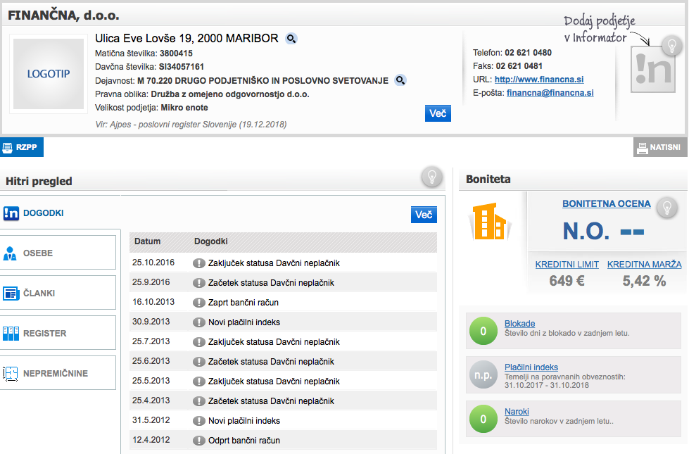Click the magnifier icon next to the address
This screenshot has height=454, width=689.
291,39
